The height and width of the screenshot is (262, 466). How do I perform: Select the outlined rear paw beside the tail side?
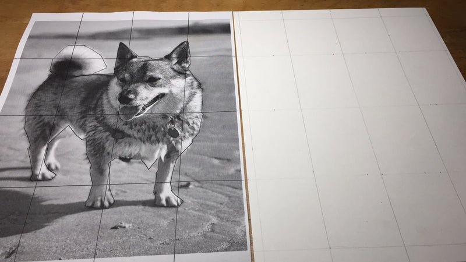(43, 175)
